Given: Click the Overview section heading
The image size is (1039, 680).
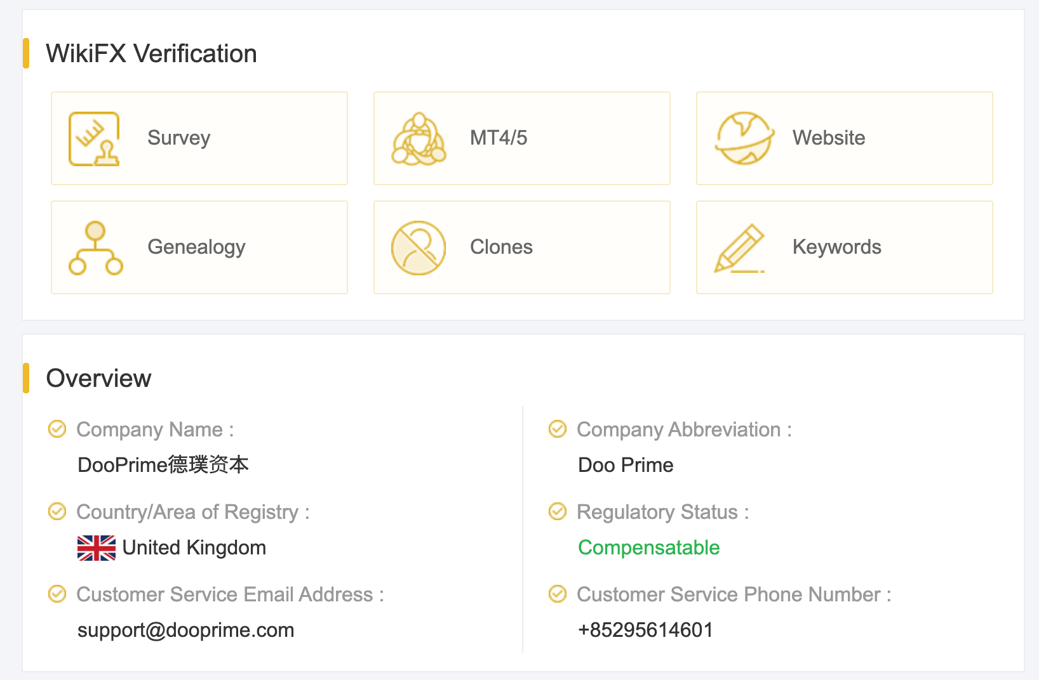Looking at the screenshot, I should (98, 379).
